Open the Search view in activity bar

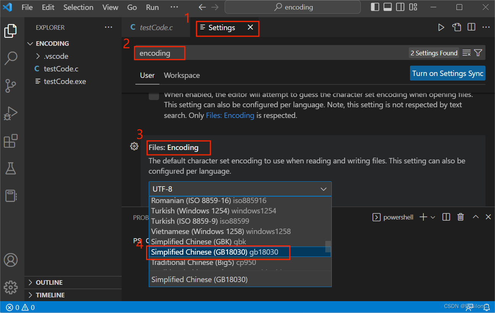[11, 58]
